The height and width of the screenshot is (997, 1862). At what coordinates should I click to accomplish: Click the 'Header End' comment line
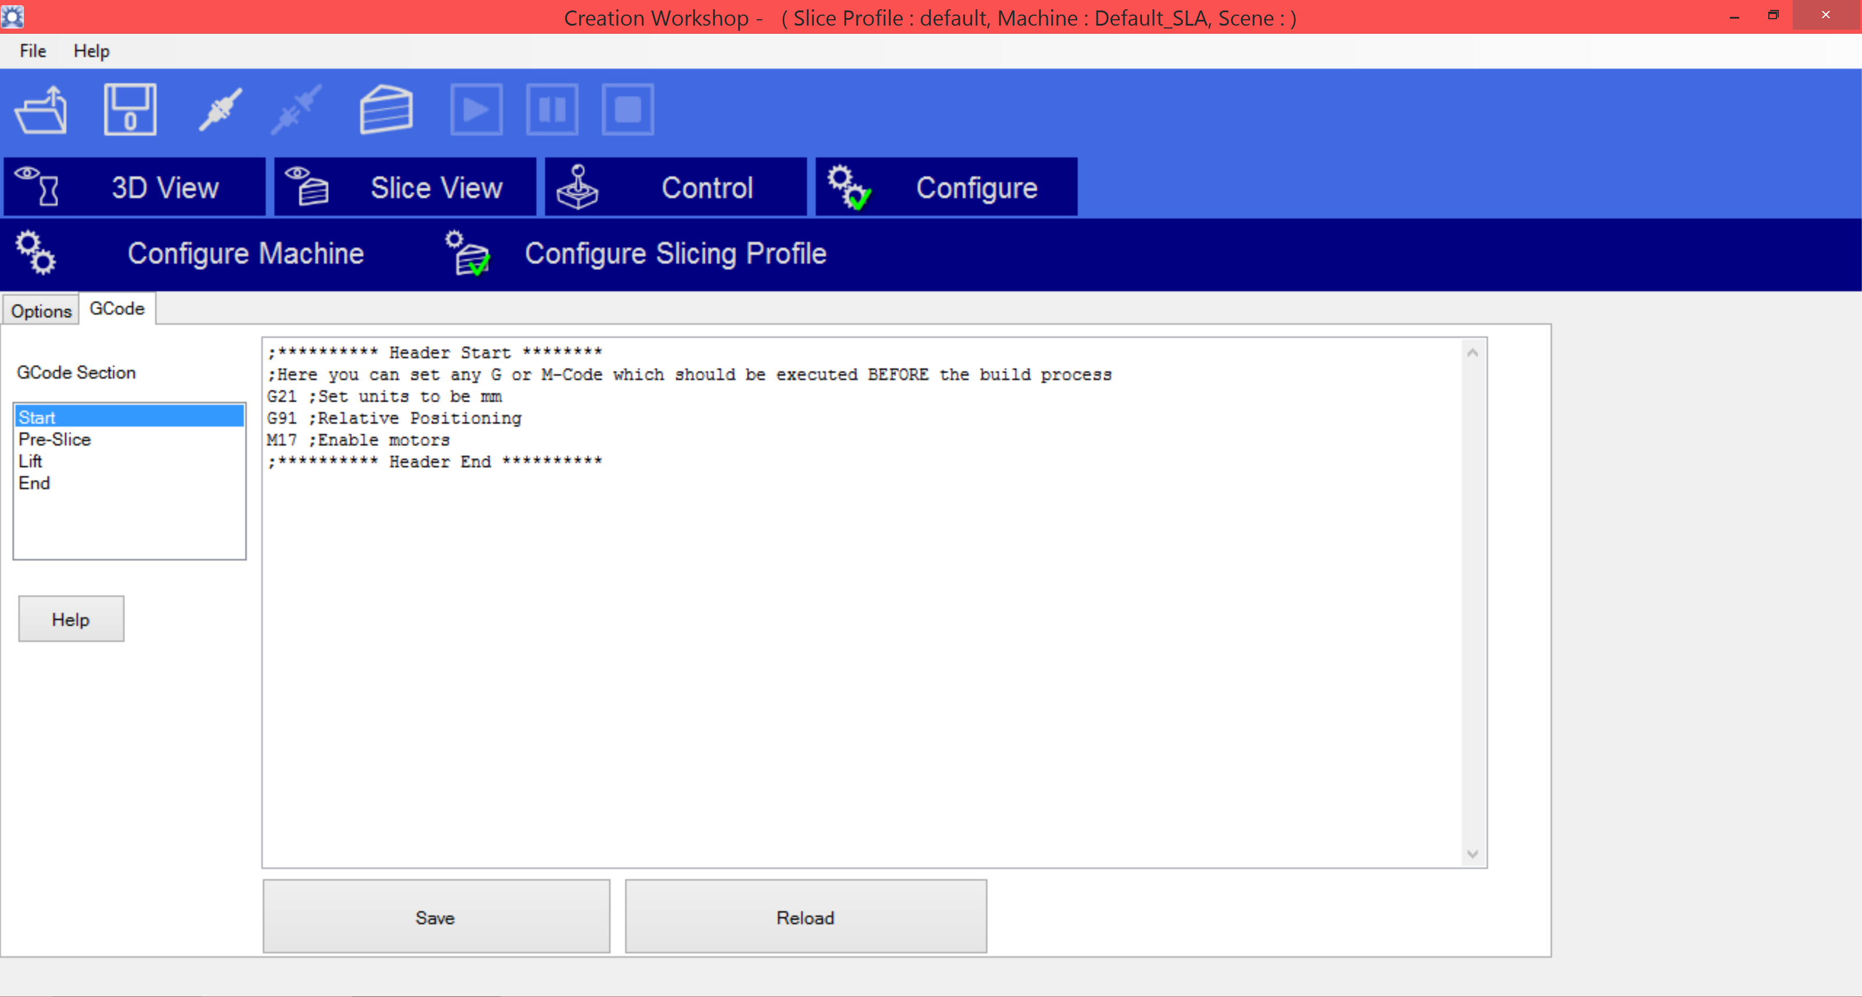click(x=434, y=462)
